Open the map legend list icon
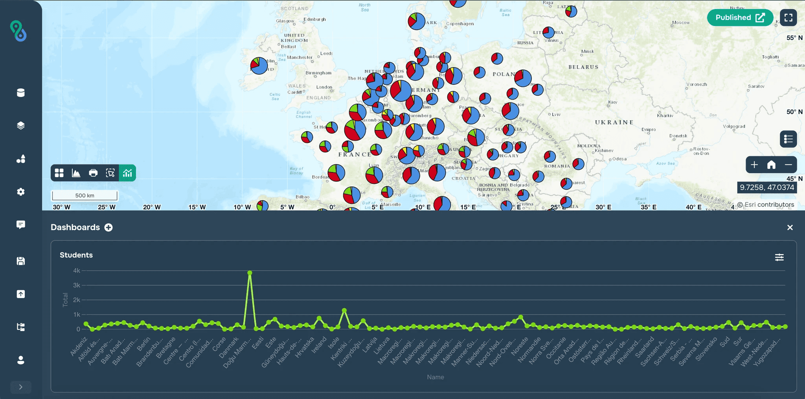805x399 pixels. coord(788,139)
